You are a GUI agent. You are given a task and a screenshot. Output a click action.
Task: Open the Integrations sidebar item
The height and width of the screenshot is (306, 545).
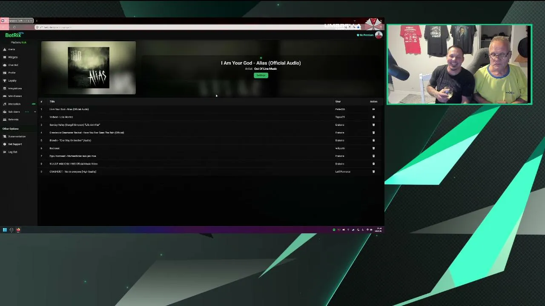point(15,88)
